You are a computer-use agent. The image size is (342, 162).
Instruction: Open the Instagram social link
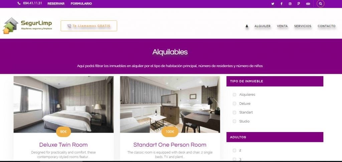coord(290,4)
